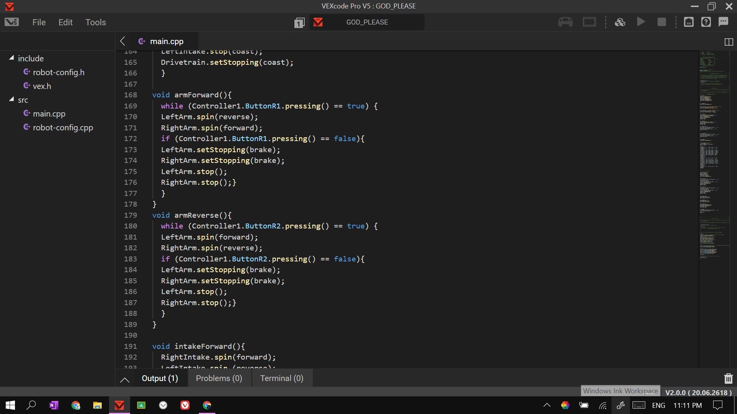This screenshot has width=737, height=414.
Task: Click the Problems tab showing zero errors
Action: (219, 378)
